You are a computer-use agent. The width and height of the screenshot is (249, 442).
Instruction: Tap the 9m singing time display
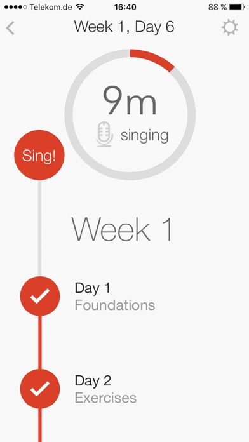(130, 100)
